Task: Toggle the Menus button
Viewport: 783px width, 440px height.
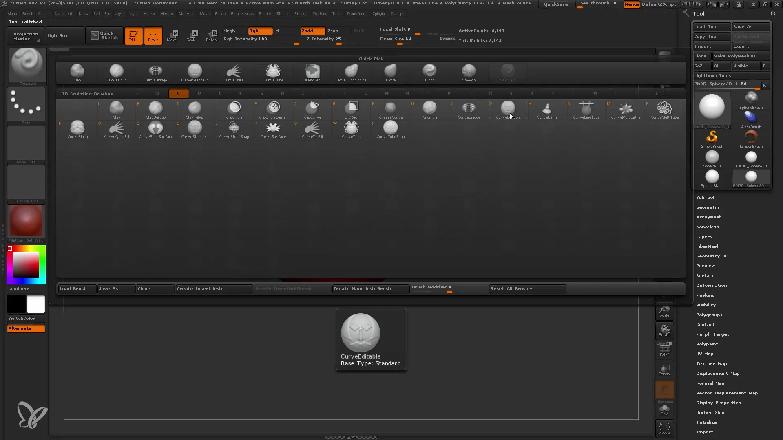Action: (x=632, y=4)
